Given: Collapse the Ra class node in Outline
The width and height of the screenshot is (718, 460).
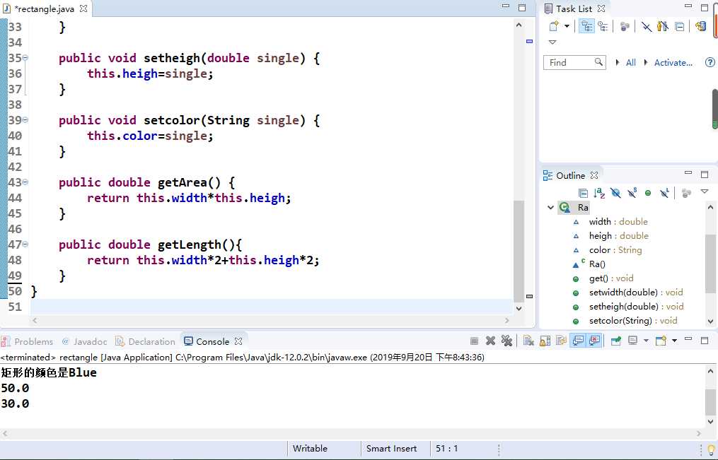Looking at the screenshot, I should click(x=551, y=208).
